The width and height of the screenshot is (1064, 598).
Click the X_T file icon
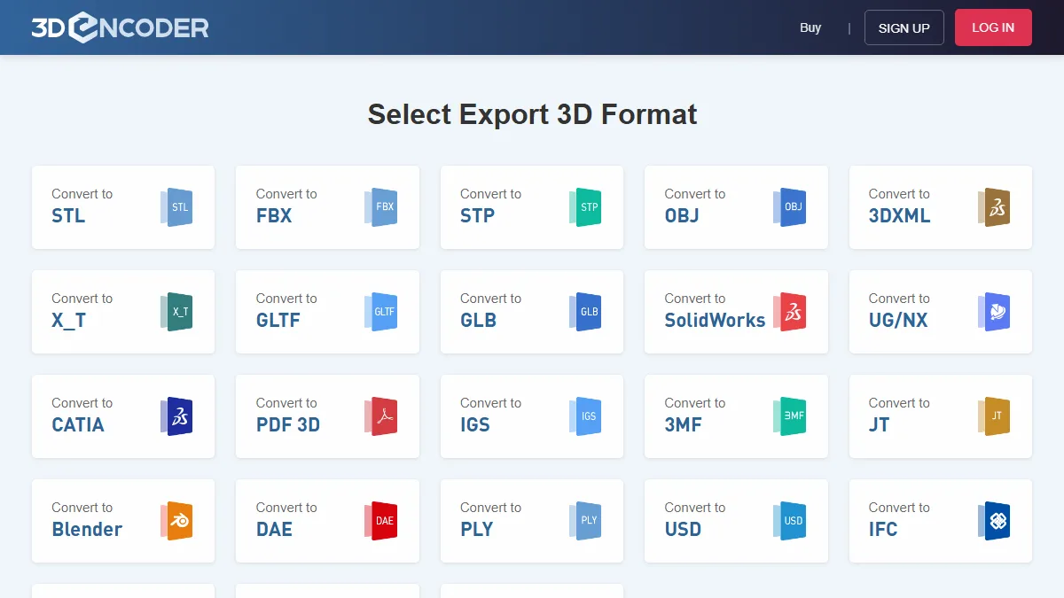click(x=176, y=312)
